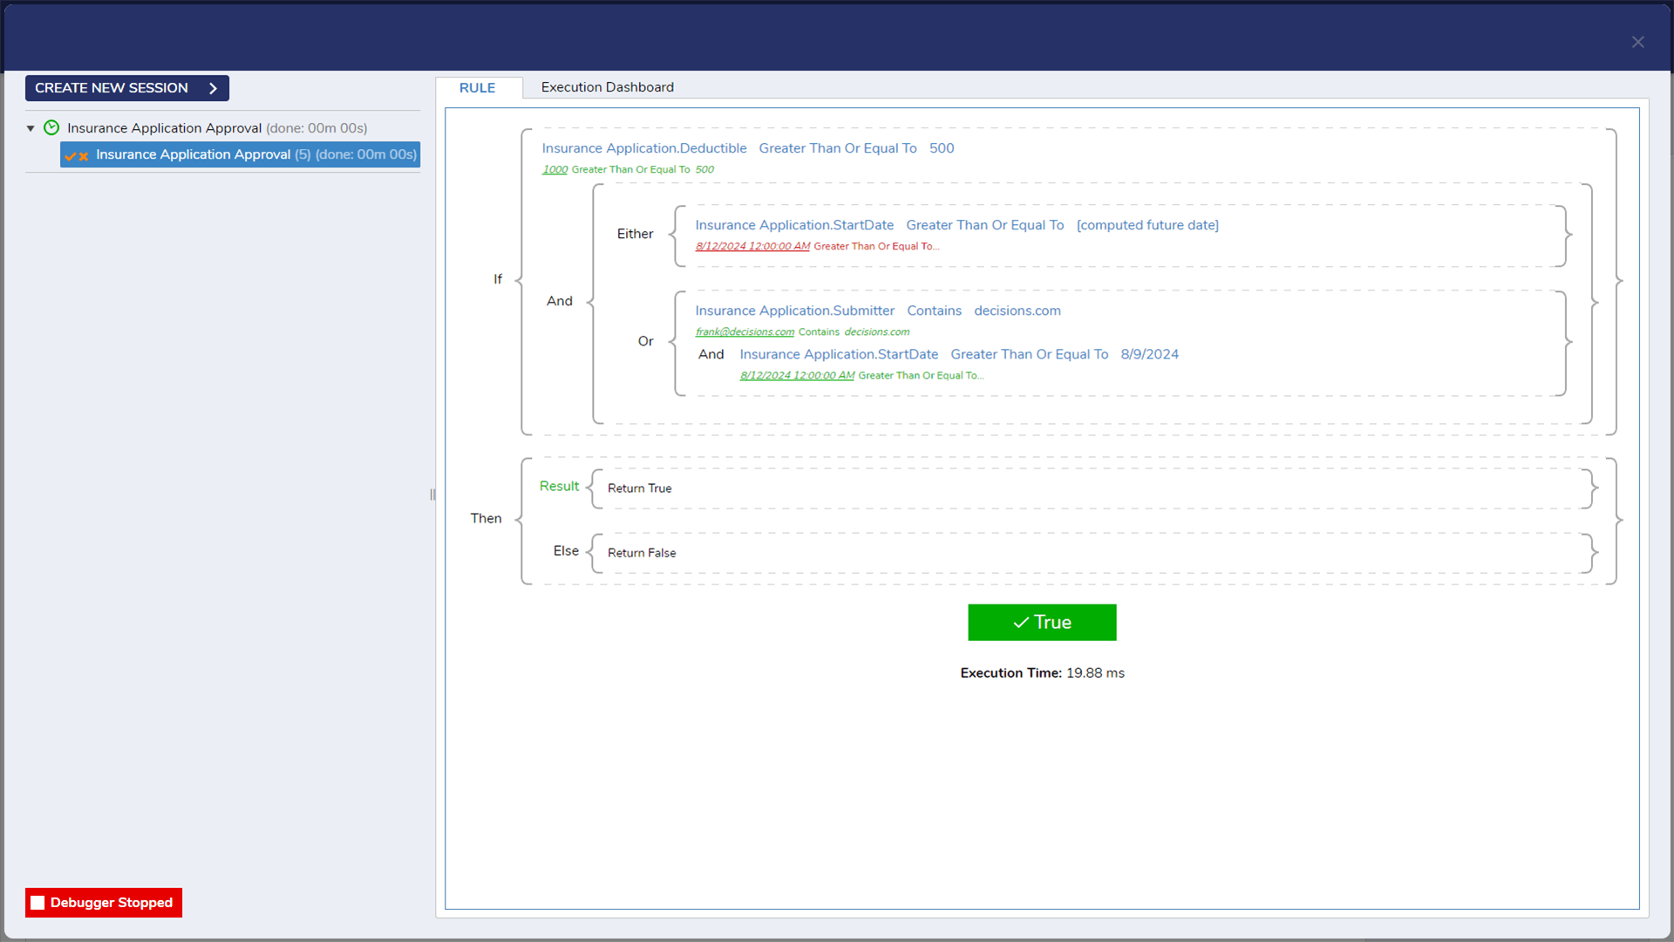The width and height of the screenshot is (1674, 942).
Task: Click the 1000 deductible debug value
Action: (555, 170)
